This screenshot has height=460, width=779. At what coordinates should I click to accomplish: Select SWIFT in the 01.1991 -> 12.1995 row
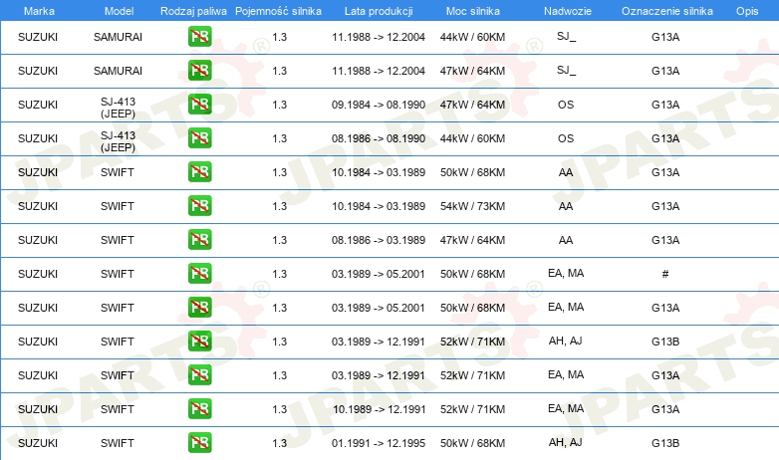[118, 443]
